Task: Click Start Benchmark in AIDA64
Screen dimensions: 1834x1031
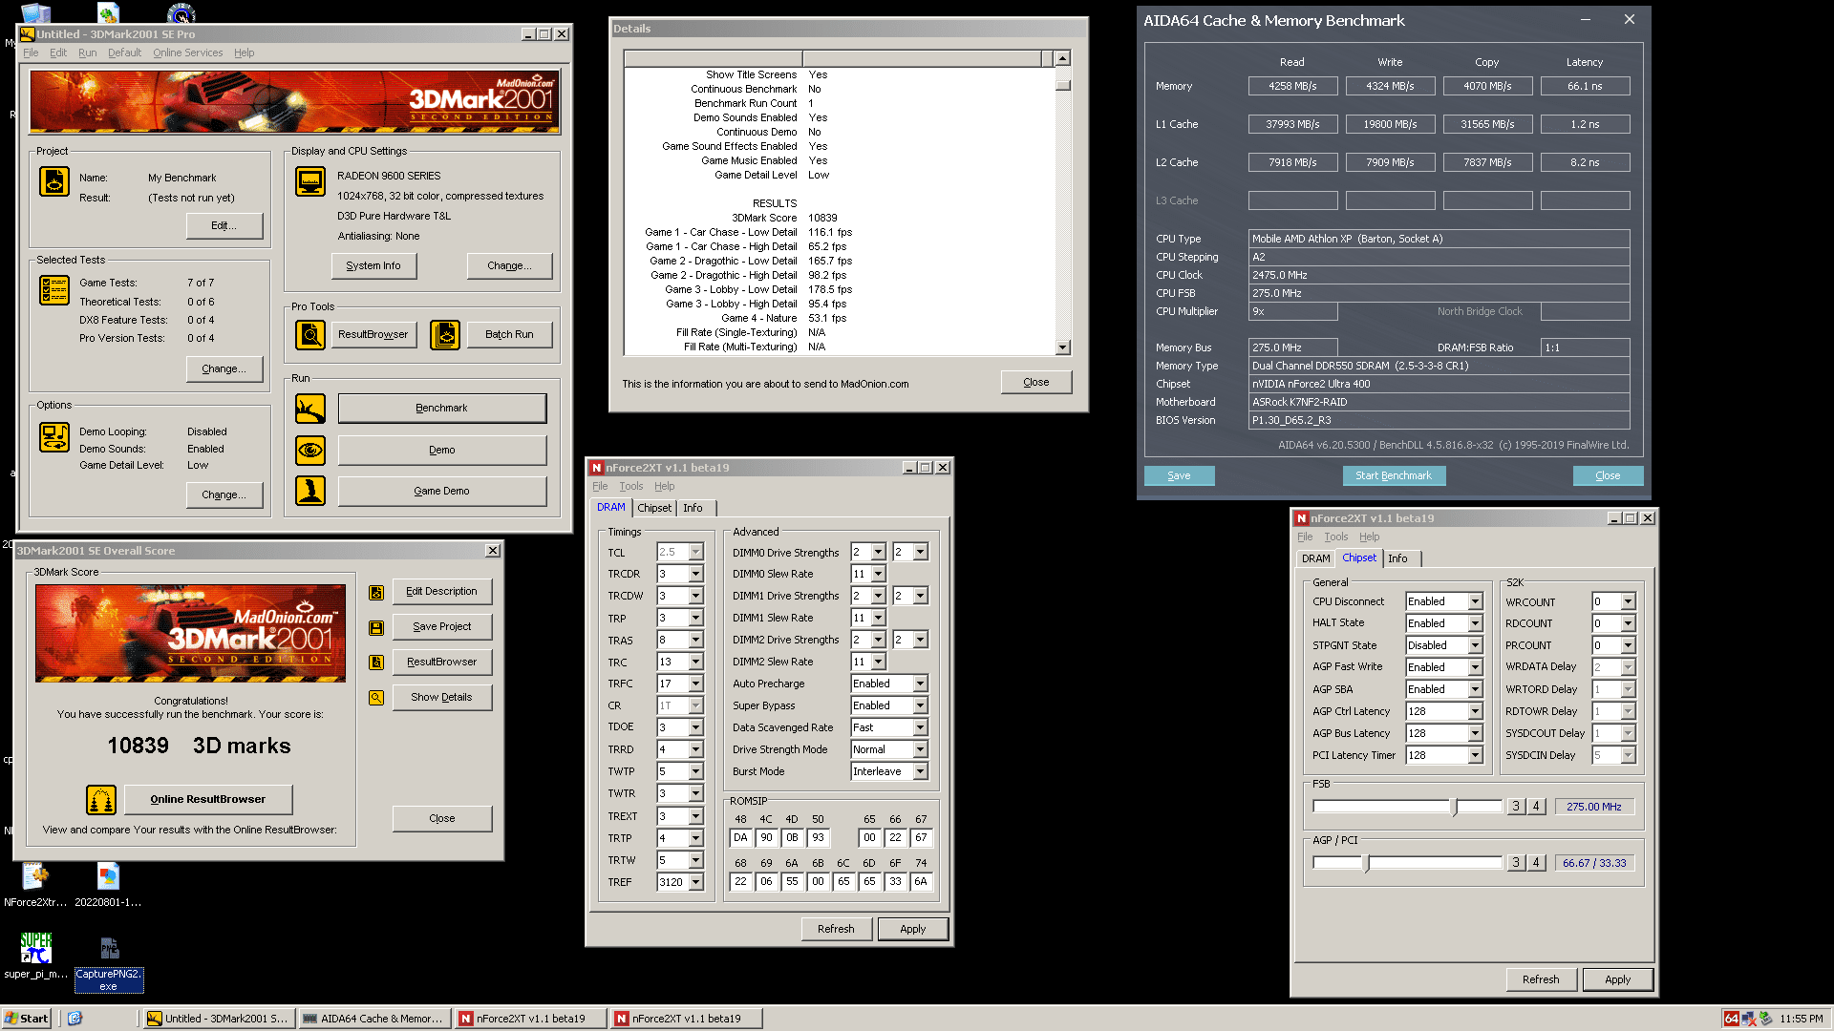Action: (1393, 476)
